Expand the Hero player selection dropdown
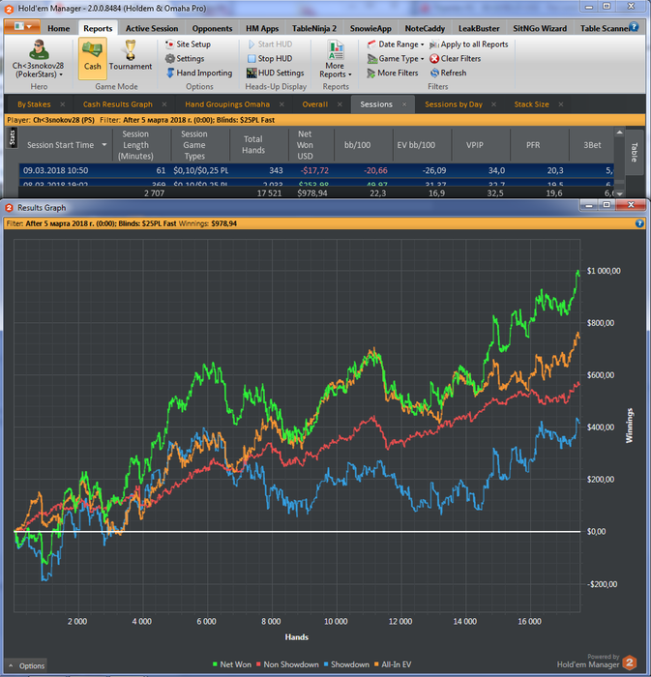651x677 pixels. 61,74
